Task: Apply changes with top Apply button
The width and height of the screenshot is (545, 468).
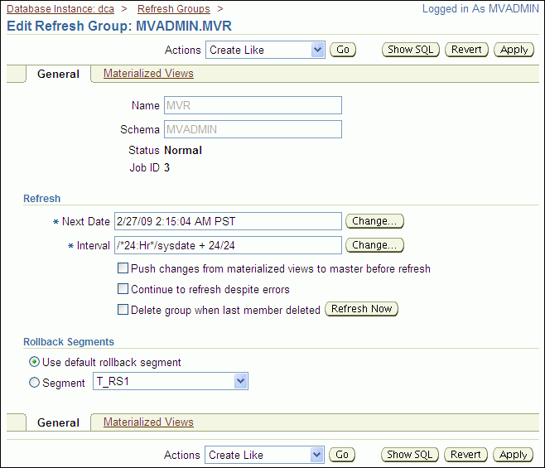Action: click(514, 50)
